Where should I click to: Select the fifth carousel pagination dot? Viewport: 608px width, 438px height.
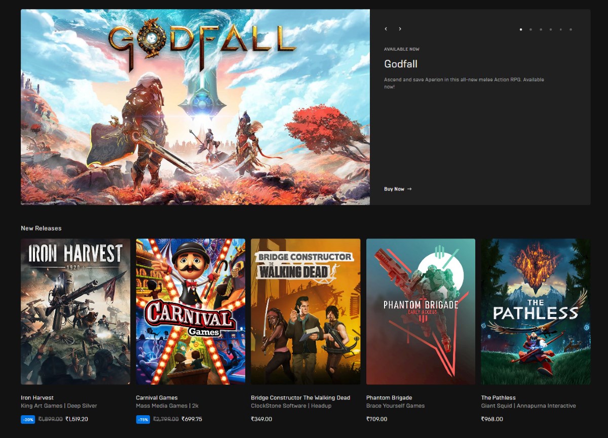[561, 29]
